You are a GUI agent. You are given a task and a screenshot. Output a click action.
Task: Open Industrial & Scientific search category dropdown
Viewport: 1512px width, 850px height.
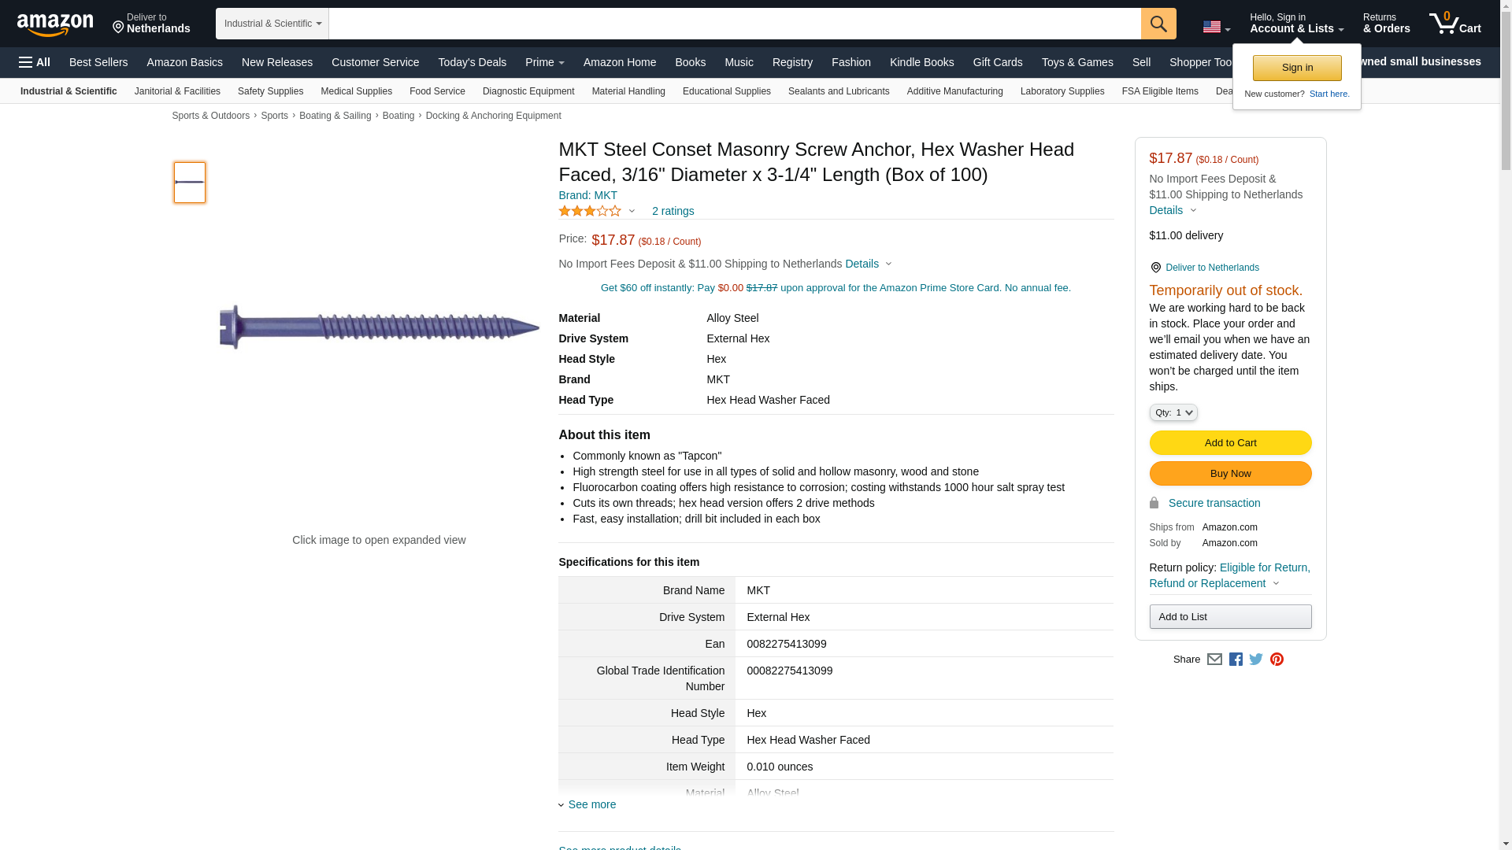click(272, 24)
